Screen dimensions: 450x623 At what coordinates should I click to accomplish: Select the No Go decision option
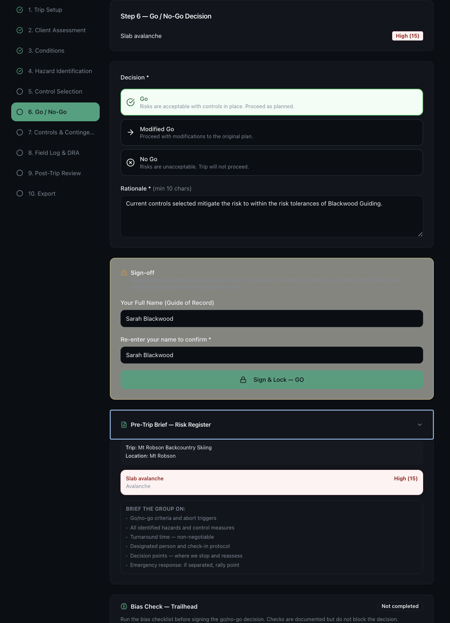pyautogui.click(x=272, y=162)
